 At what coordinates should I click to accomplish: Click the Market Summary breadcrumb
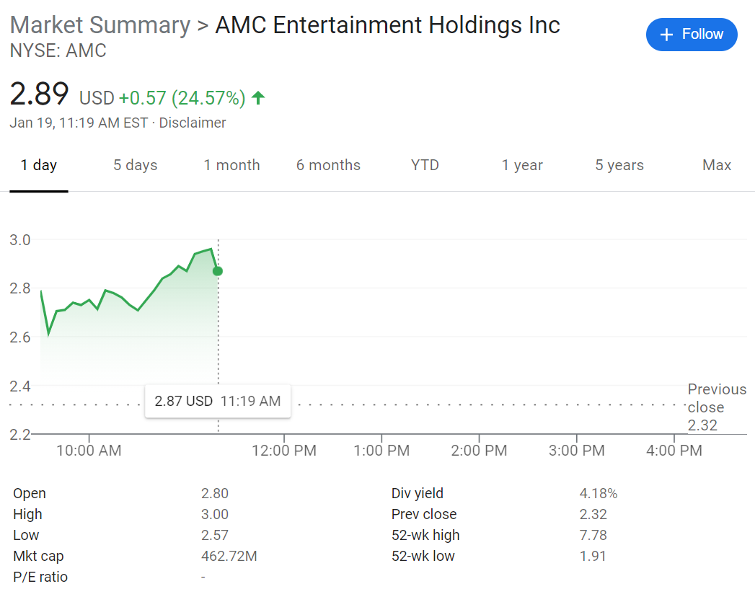click(100, 25)
